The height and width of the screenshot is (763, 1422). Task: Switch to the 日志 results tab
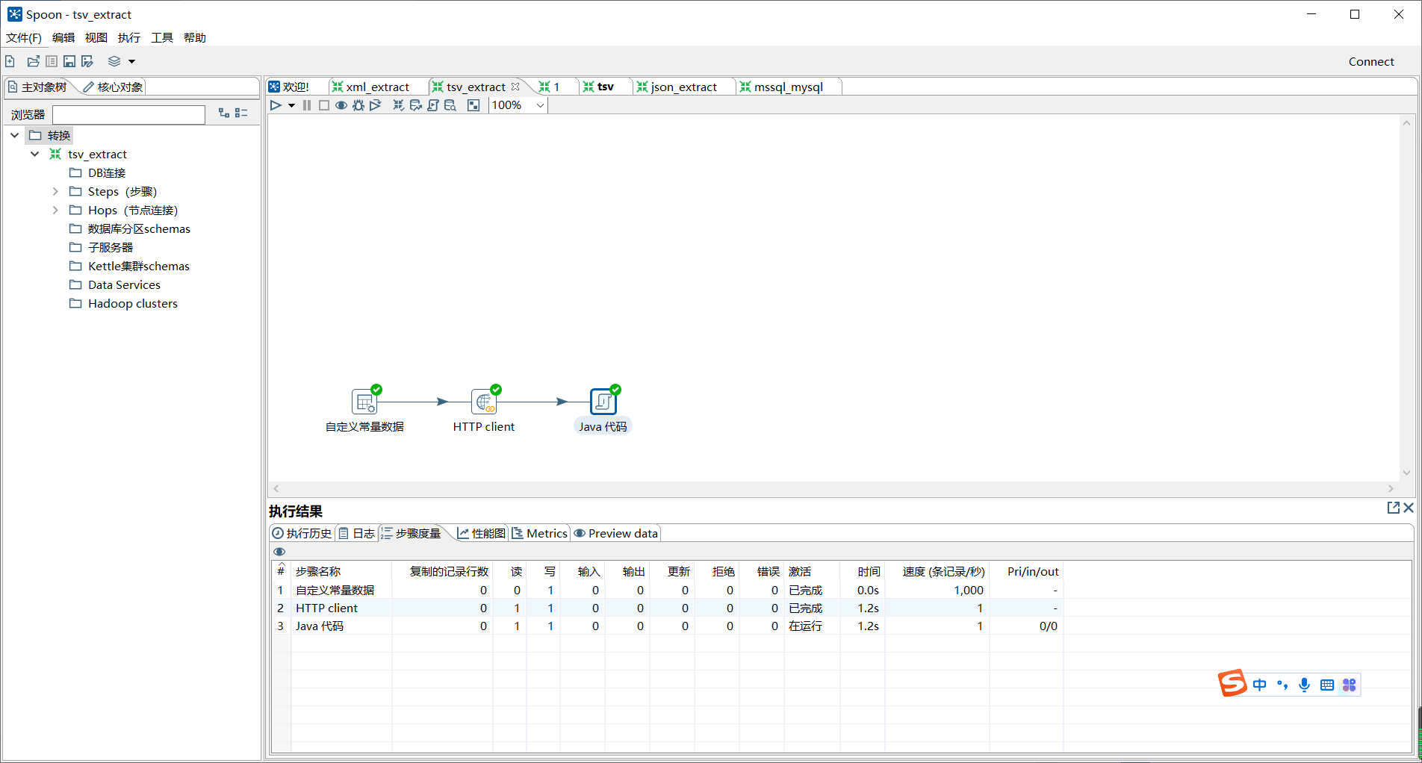click(x=356, y=534)
